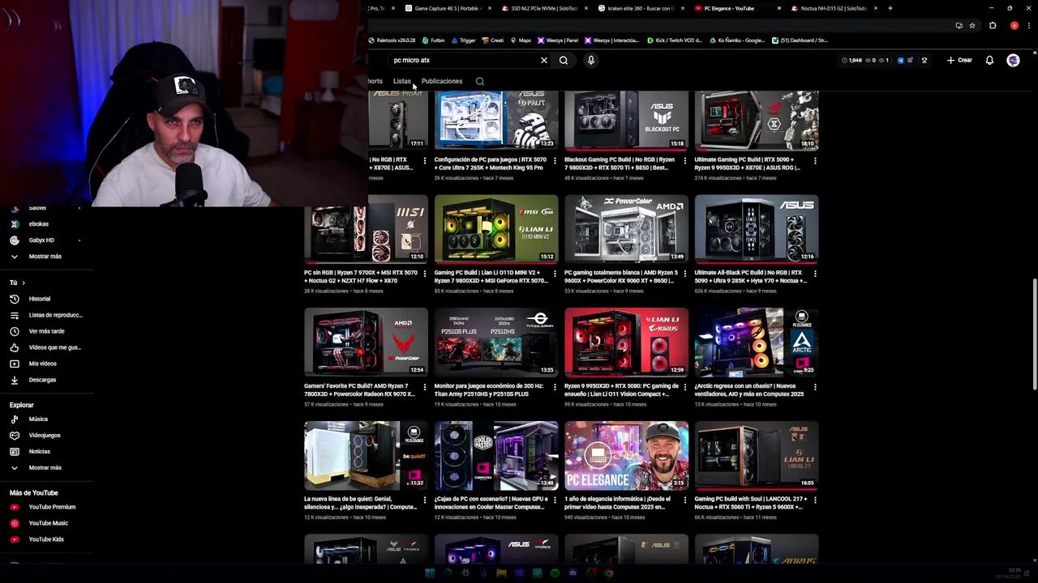Close the PC Elegance YouTube browser tab
The height and width of the screenshot is (583, 1038).
click(779, 8)
